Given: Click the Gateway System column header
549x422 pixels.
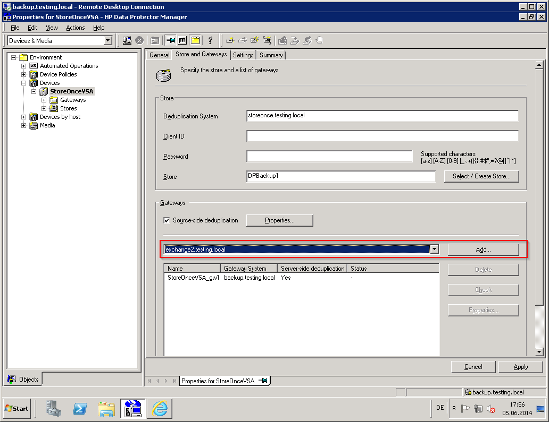Looking at the screenshot, I should (x=249, y=268).
